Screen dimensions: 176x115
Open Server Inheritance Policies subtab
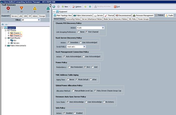click(x=92, y=19)
